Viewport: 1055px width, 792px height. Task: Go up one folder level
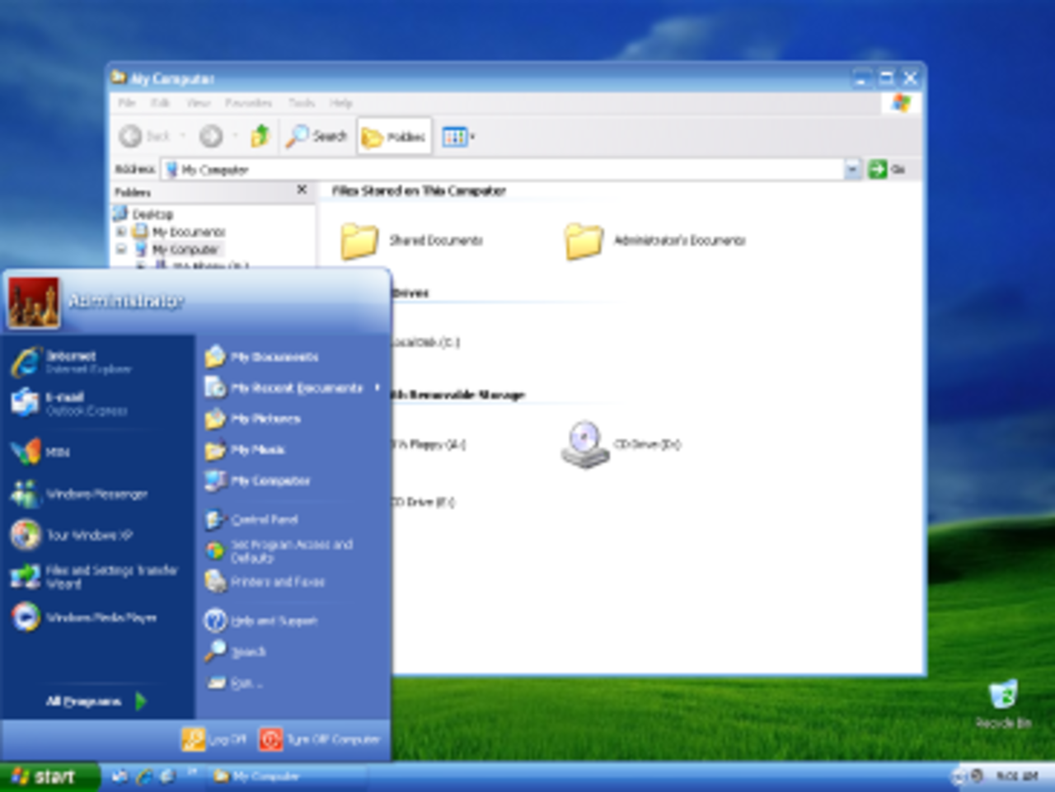coord(260,136)
